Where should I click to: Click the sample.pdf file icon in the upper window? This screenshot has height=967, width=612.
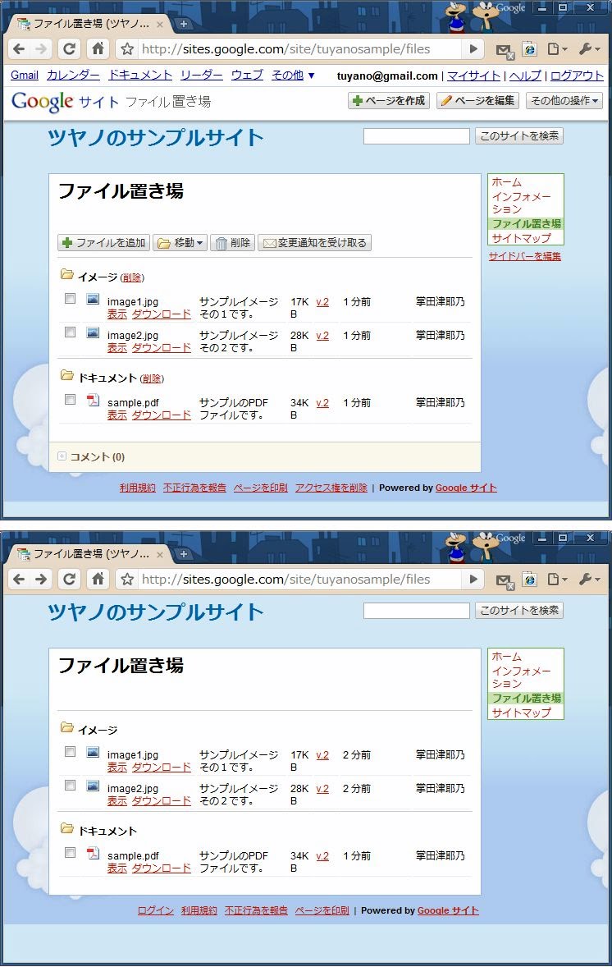pyautogui.click(x=93, y=401)
